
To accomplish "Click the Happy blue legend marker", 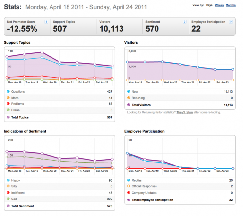I will click(8, 180).
